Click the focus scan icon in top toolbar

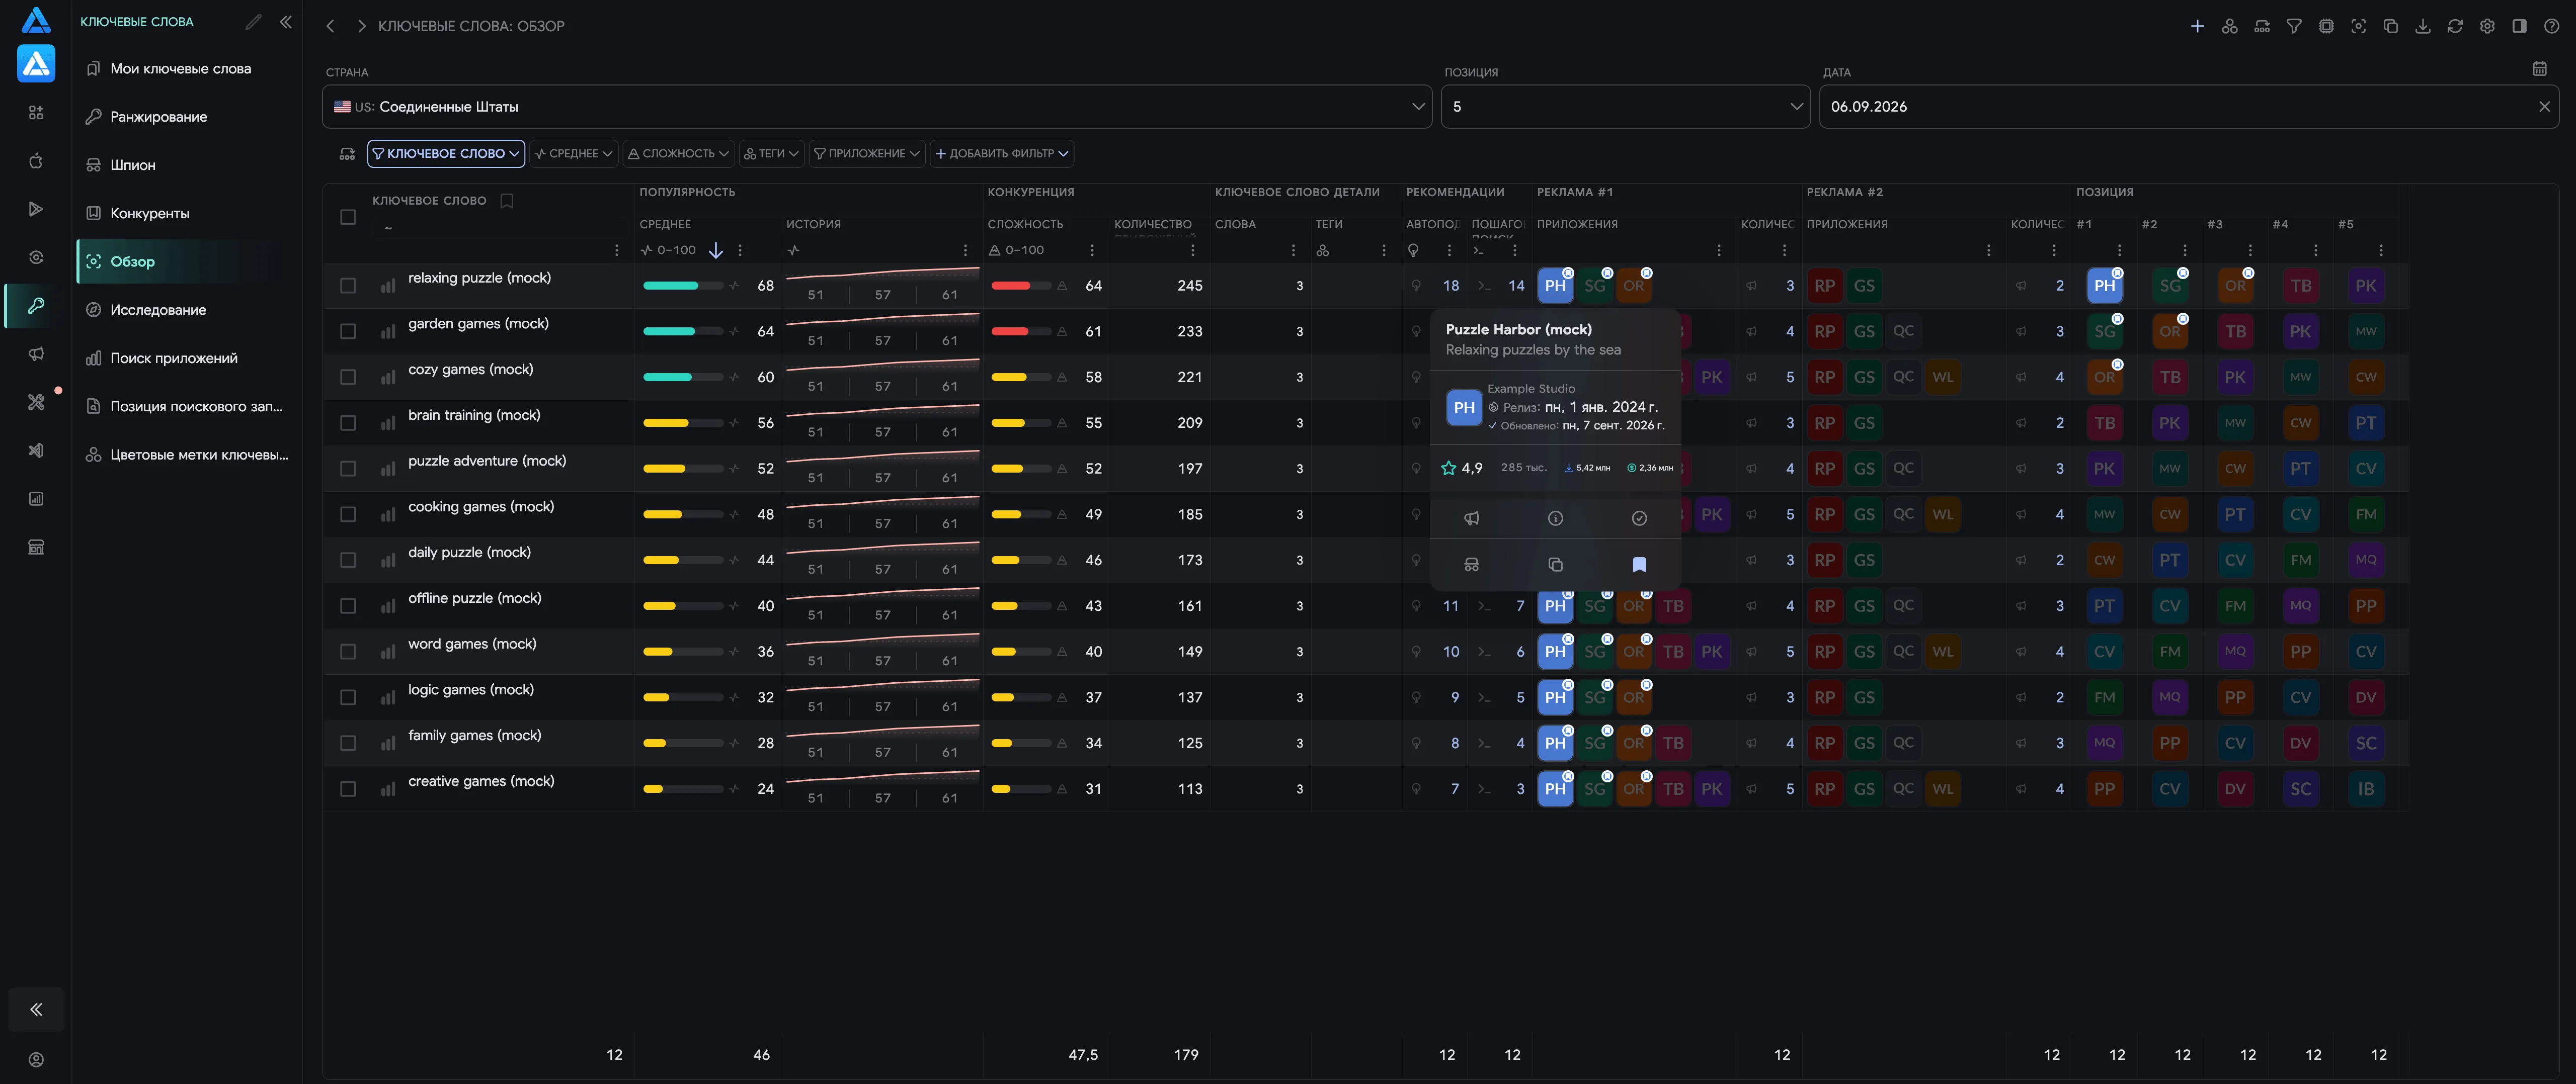click(x=2358, y=26)
